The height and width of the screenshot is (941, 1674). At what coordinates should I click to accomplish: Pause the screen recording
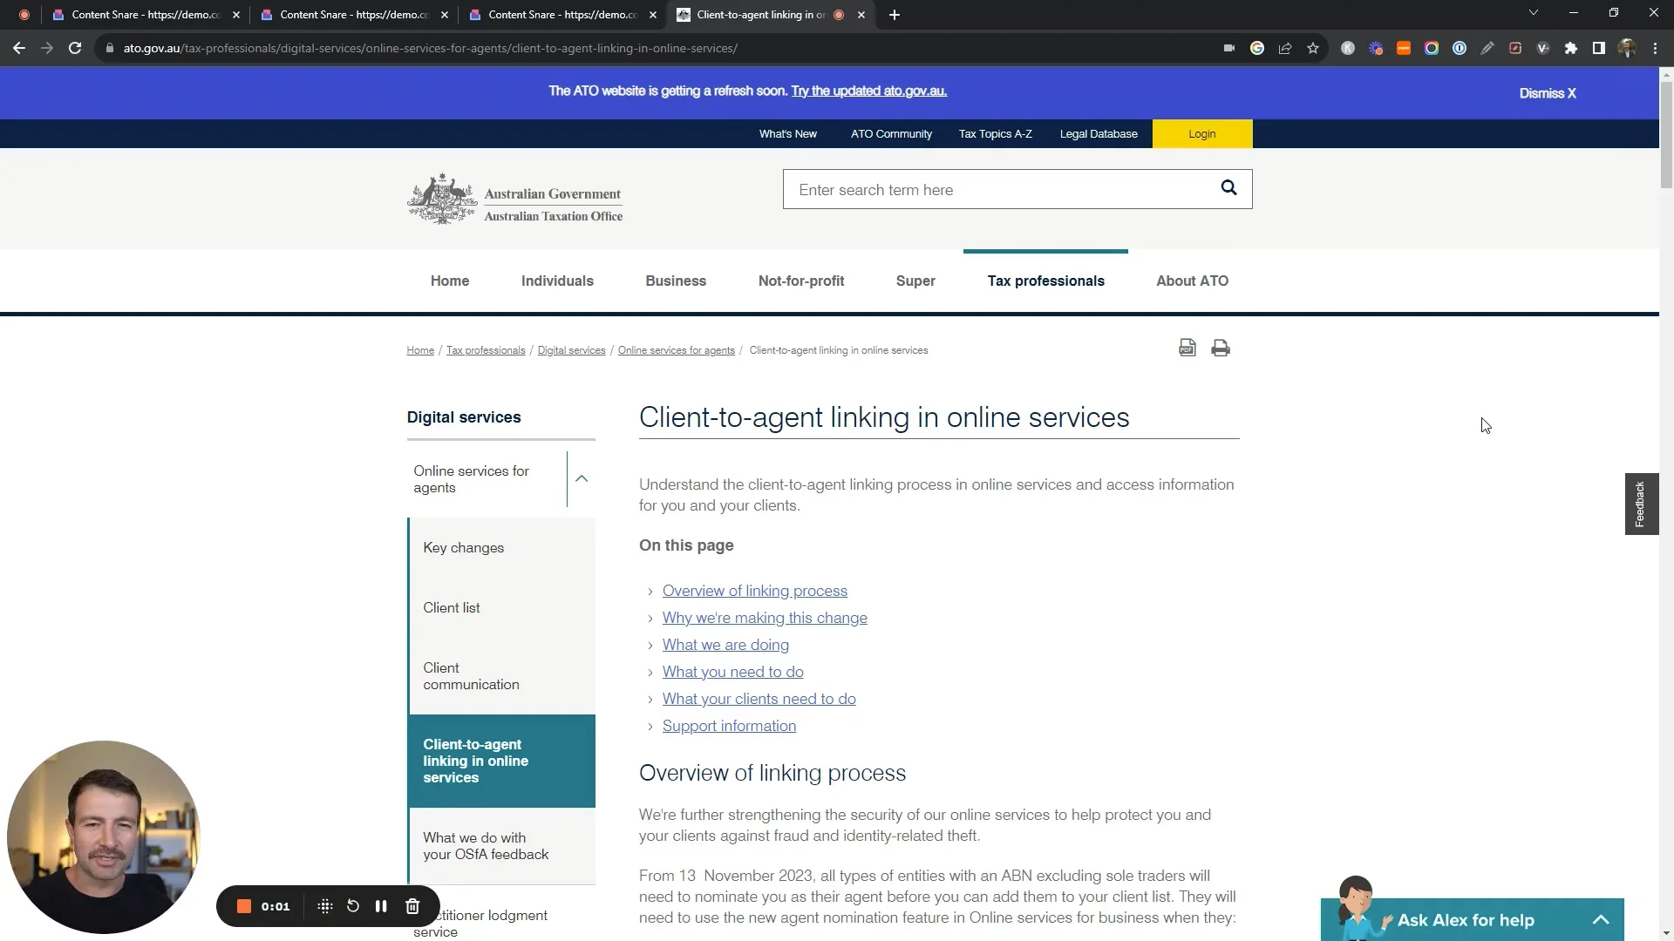click(381, 906)
